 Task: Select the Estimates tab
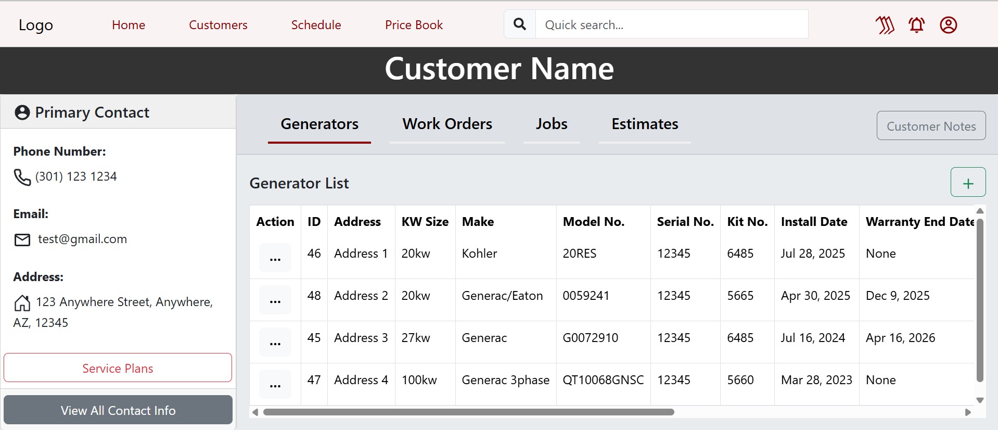coord(645,124)
